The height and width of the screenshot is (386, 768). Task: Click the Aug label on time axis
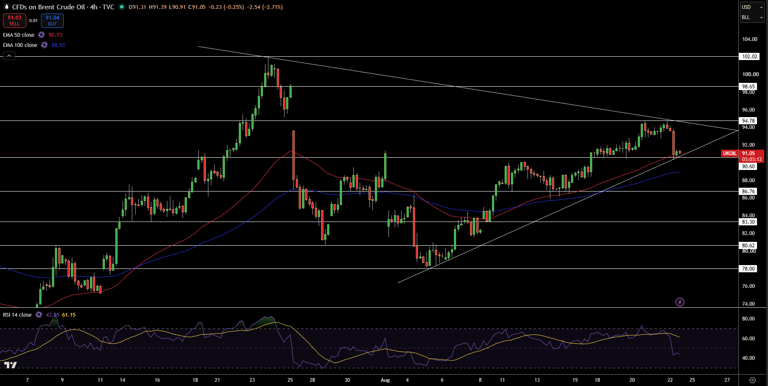pos(385,380)
